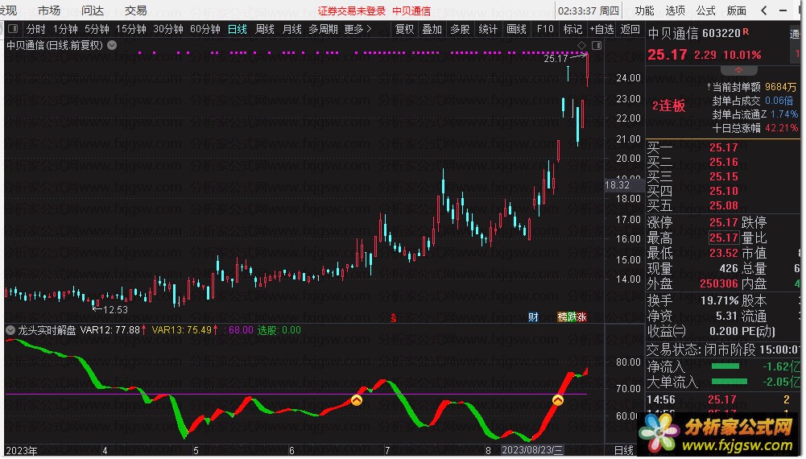The height and width of the screenshot is (459, 806).
Task: Click the R margin badge after 603220
Action: 746,32
